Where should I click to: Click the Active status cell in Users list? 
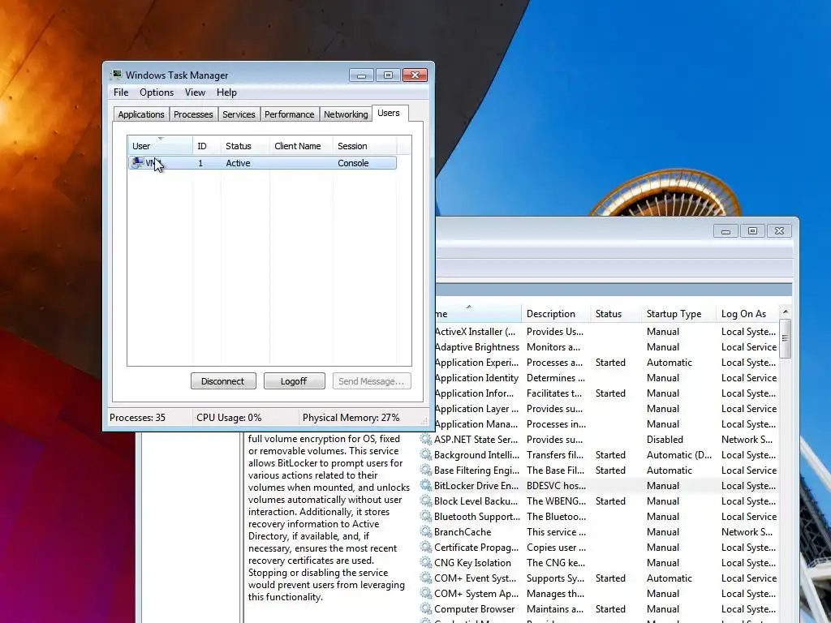tap(238, 163)
